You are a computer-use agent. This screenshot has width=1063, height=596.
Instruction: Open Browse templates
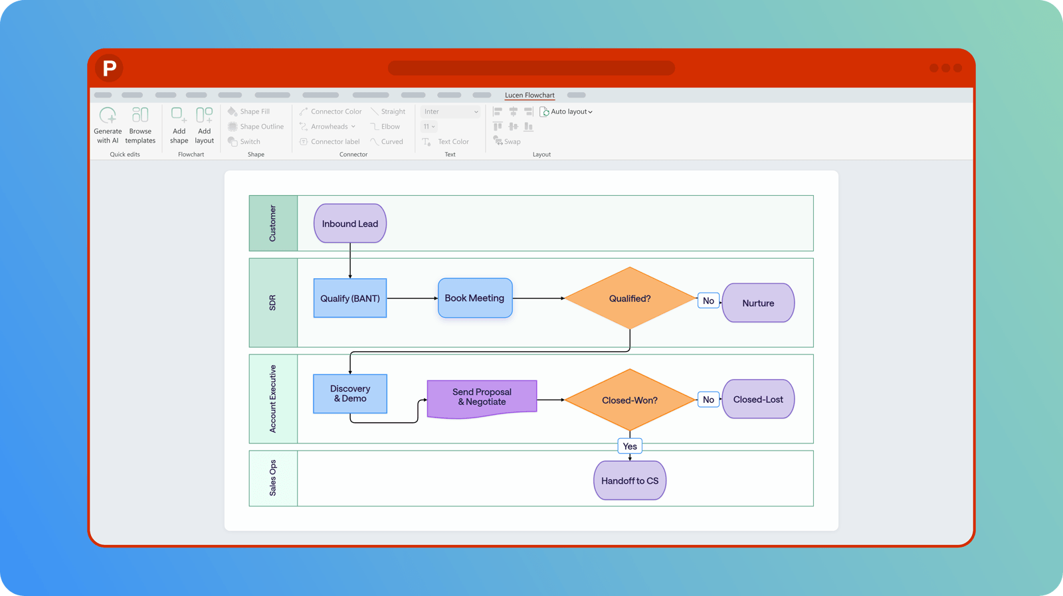tap(140, 125)
